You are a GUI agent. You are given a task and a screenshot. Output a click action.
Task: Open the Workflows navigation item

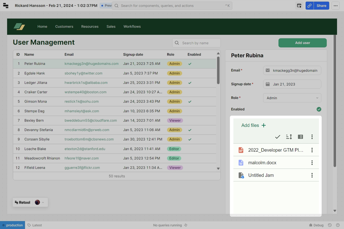tap(132, 26)
